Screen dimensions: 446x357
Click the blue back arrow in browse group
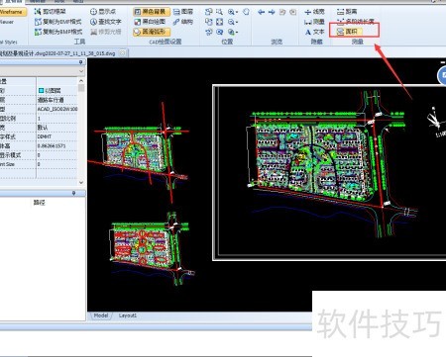tap(261, 12)
